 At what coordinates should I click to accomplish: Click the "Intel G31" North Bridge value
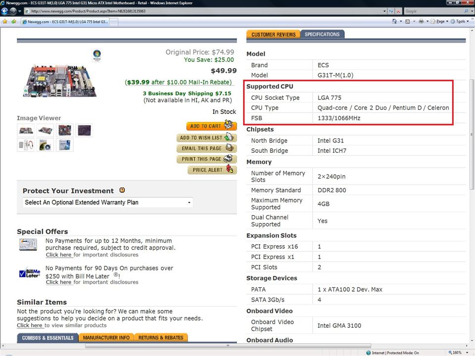[x=331, y=140]
